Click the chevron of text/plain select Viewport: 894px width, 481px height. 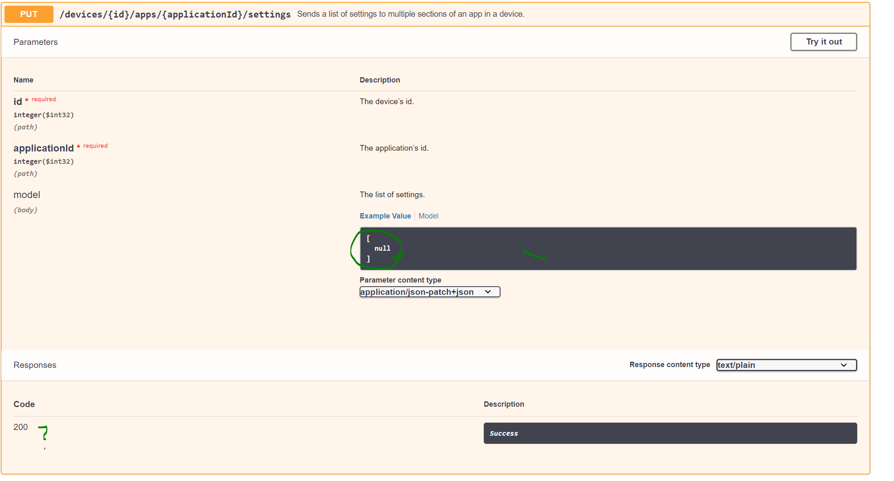coord(844,365)
